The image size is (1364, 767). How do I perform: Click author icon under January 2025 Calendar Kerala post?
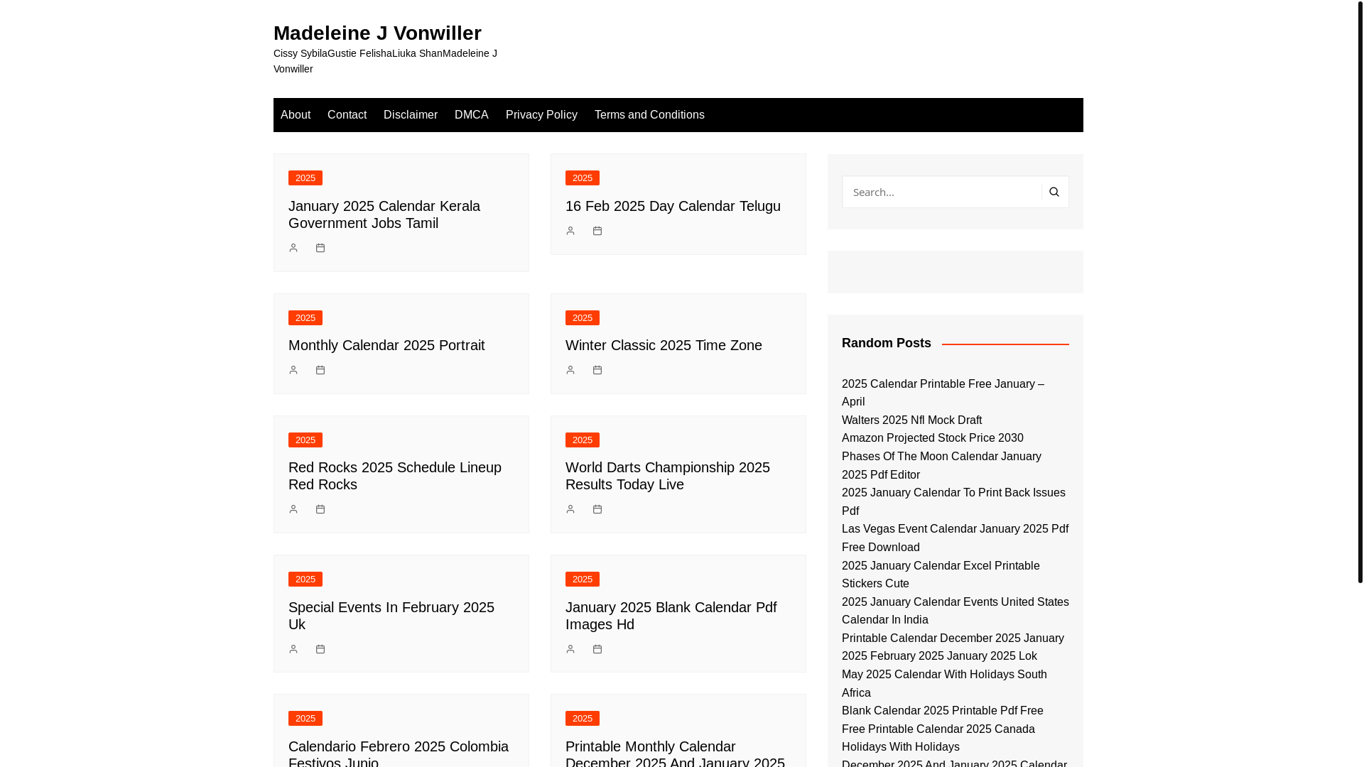point(293,248)
